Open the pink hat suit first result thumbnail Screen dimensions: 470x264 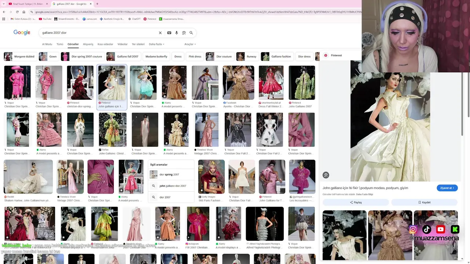[17, 82]
